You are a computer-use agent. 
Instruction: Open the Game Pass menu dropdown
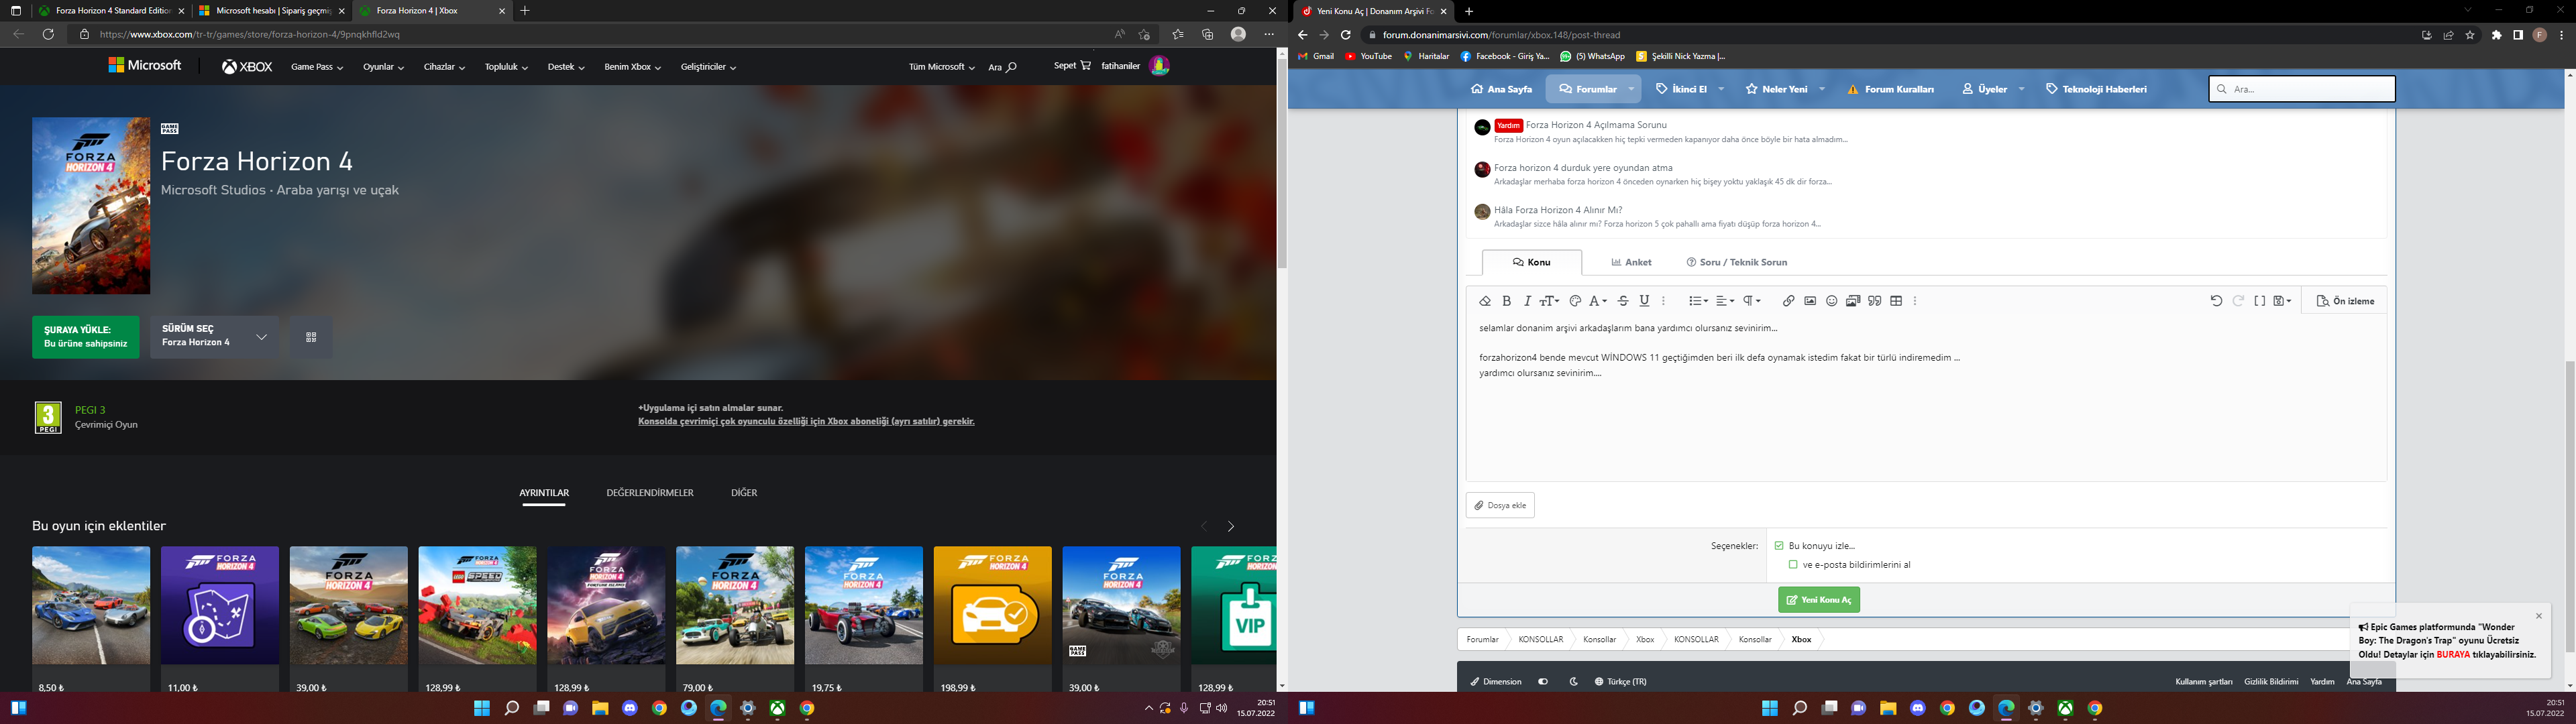pos(316,67)
